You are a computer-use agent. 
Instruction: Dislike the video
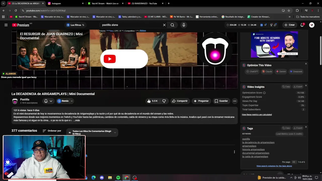click(164, 101)
